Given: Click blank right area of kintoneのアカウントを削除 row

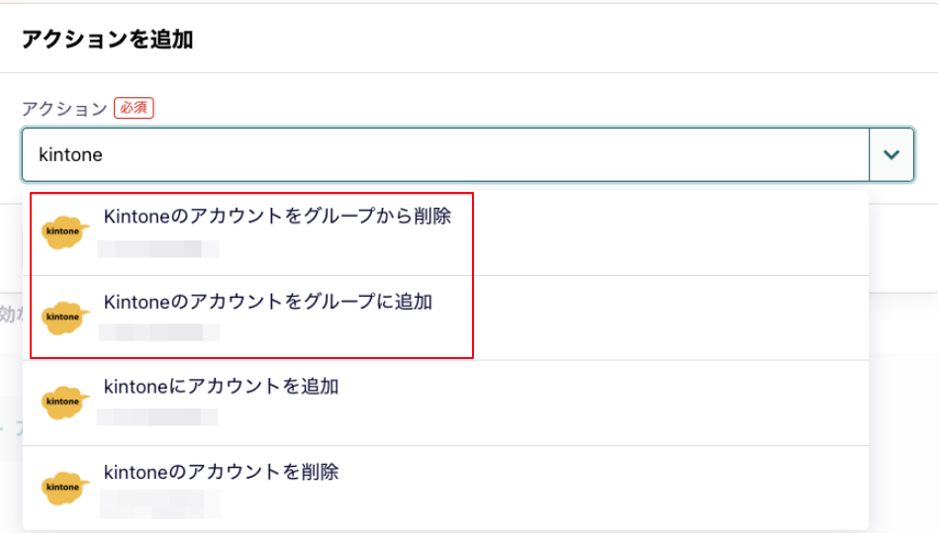Looking at the screenshot, I should [x=605, y=489].
